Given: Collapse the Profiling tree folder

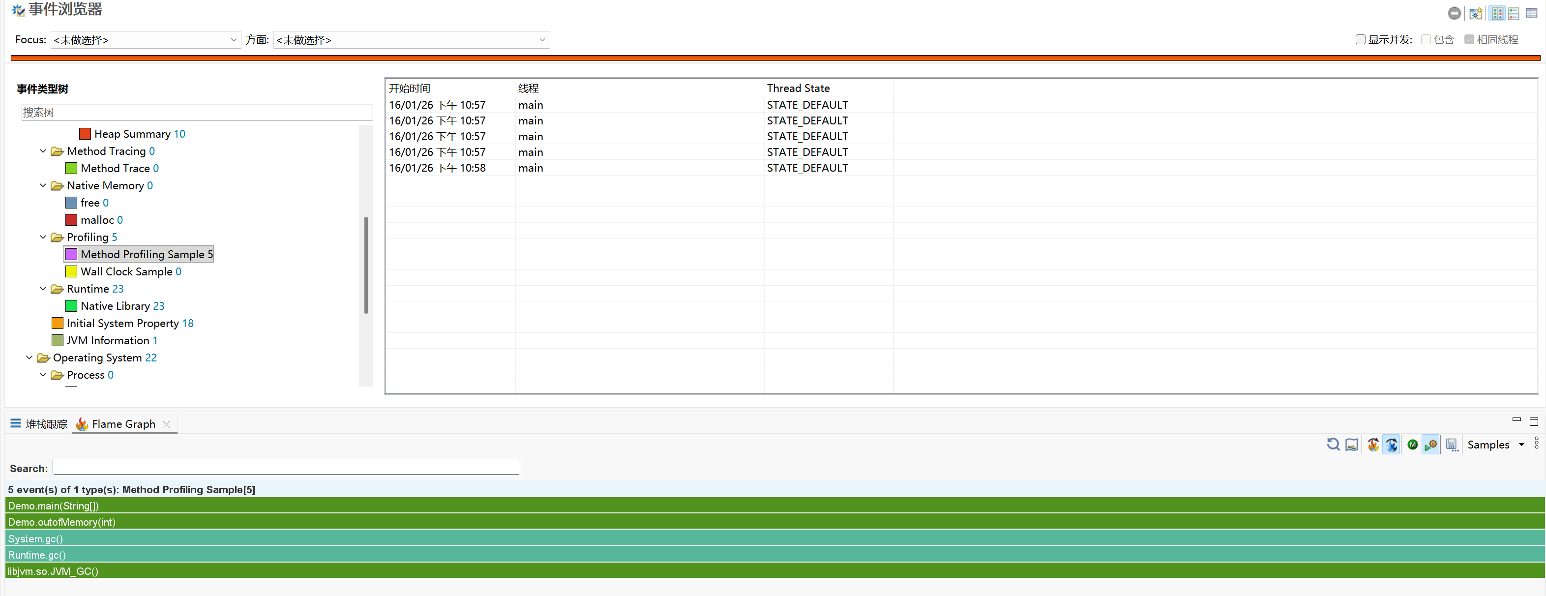Looking at the screenshot, I should (43, 237).
